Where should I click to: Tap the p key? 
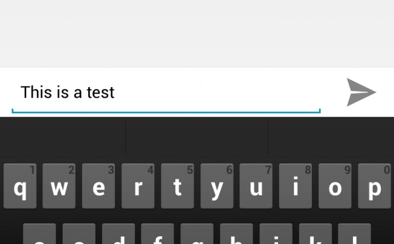click(x=375, y=186)
